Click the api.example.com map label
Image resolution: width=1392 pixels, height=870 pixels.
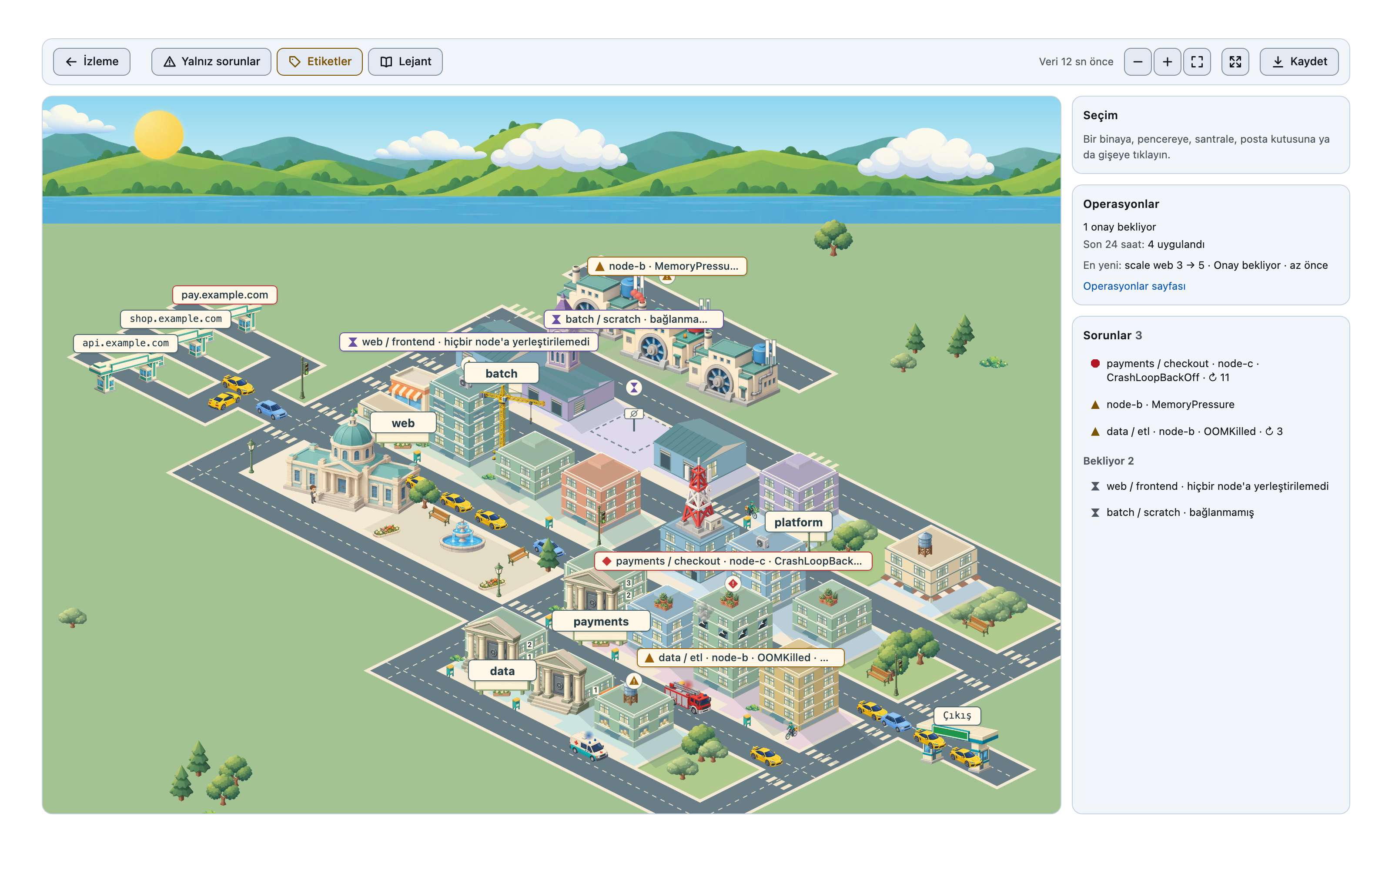point(125,343)
